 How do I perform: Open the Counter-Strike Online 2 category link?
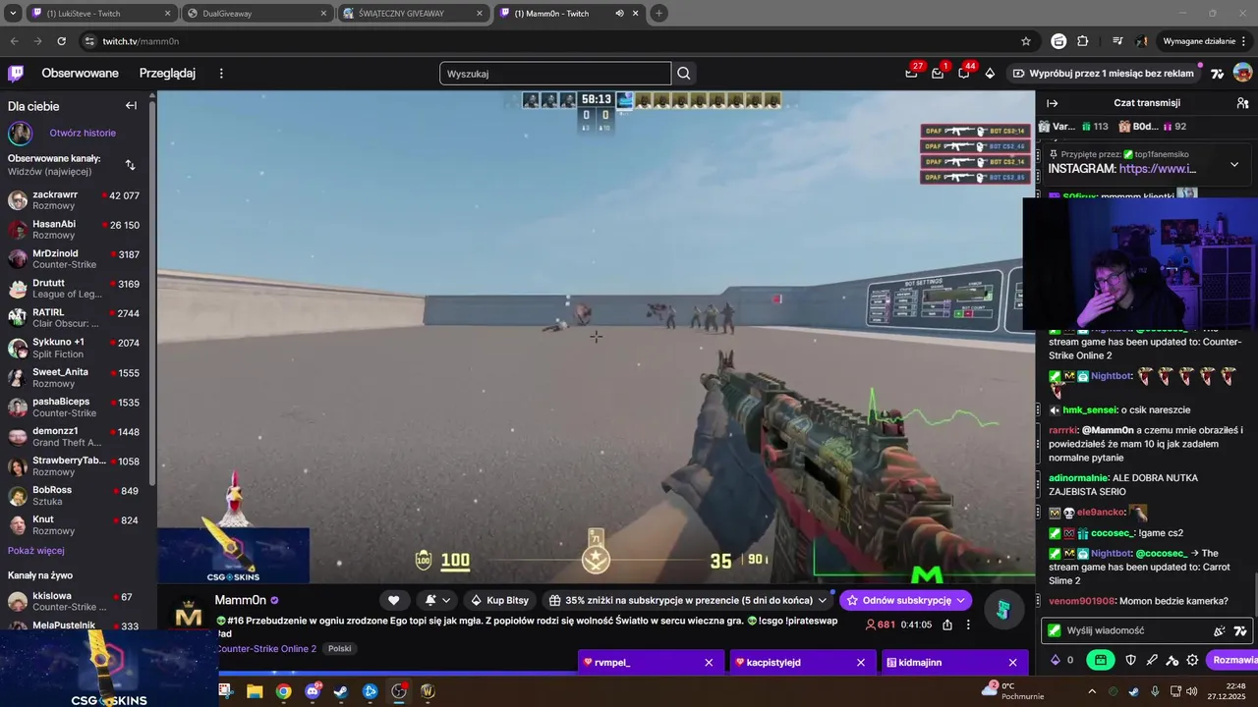tap(266, 648)
